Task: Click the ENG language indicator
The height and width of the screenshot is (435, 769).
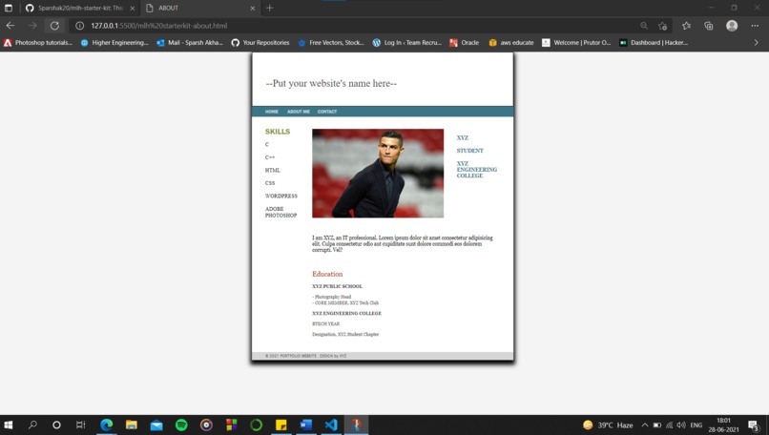Action: click(x=696, y=425)
